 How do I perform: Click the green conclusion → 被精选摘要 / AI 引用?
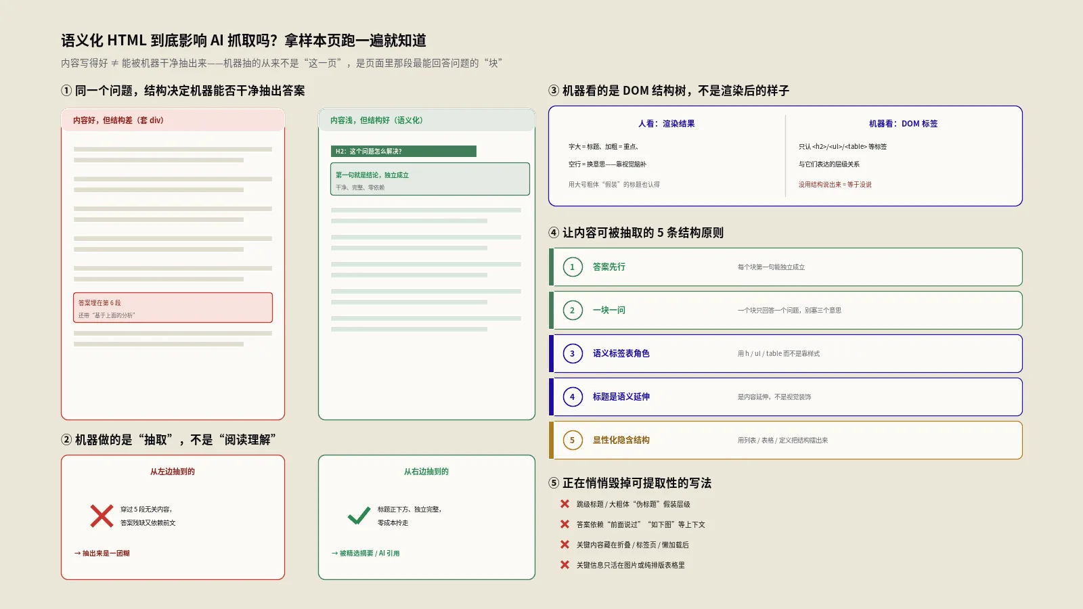[366, 554]
